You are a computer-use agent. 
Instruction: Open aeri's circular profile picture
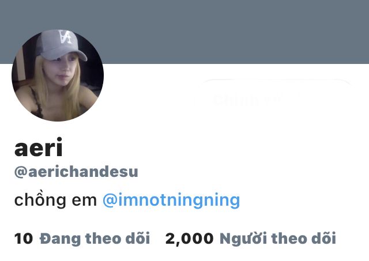click(58, 75)
